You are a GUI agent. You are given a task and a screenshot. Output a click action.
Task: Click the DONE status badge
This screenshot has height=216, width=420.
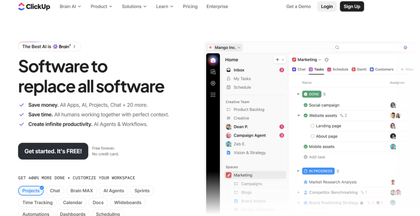pos(312,94)
